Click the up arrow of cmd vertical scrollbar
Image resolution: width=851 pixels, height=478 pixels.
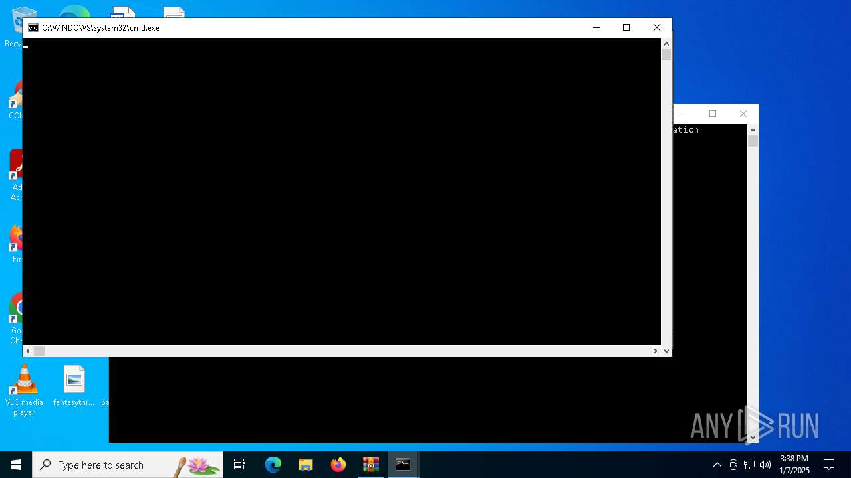tap(666, 44)
